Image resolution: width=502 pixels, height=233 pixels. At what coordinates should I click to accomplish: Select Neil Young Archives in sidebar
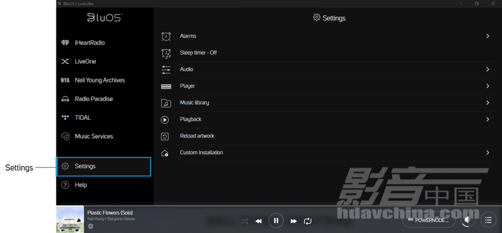(x=100, y=80)
